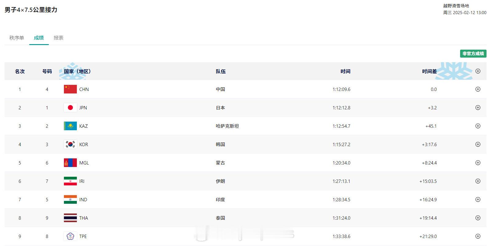Click the Thailand flag icon
The height and width of the screenshot is (246, 489).
point(70,218)
